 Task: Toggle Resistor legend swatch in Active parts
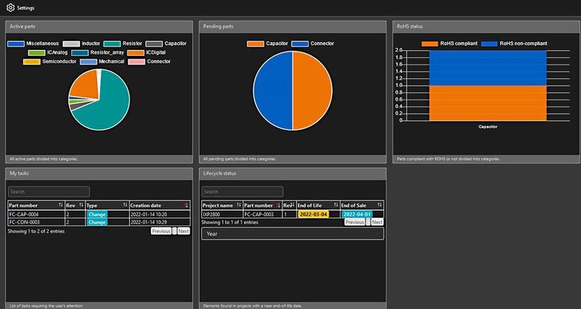click(113, 44)
